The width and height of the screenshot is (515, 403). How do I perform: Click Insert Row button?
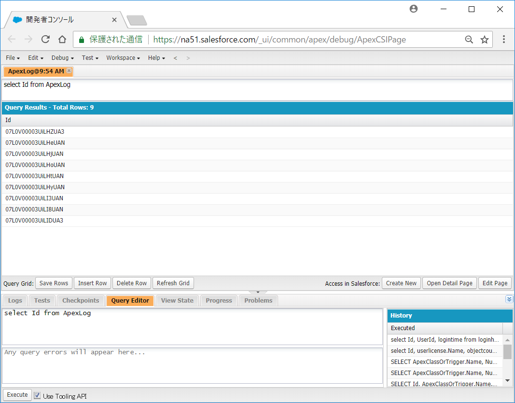93,283
